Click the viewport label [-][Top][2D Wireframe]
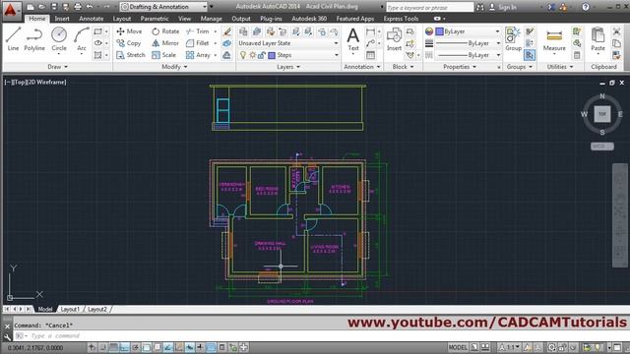The width and height of the screenshot is (630, 354). coord(35,82)
